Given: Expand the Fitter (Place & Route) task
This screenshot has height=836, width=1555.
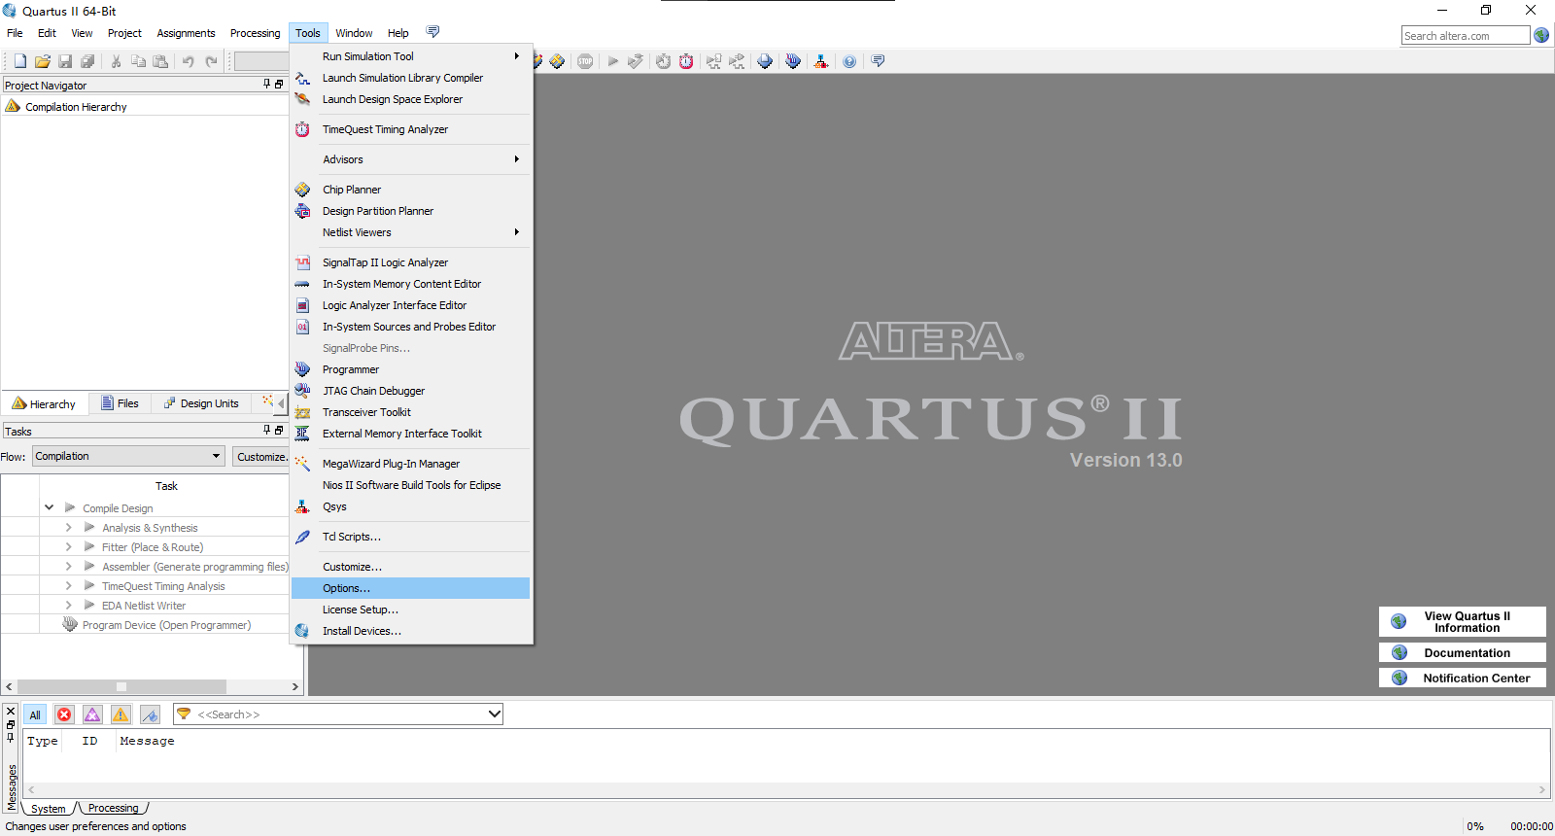Looking at the screenshot, I should 69,547.
